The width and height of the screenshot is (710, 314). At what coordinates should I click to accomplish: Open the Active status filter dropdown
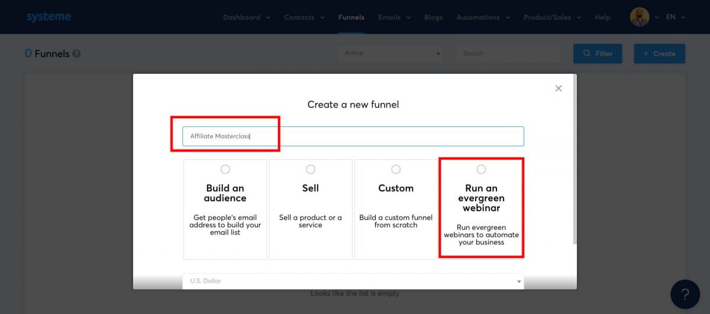[389, 54]
